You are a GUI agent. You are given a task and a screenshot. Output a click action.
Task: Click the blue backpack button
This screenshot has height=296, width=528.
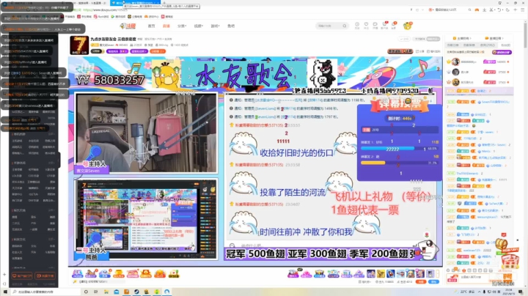(433, 282)
